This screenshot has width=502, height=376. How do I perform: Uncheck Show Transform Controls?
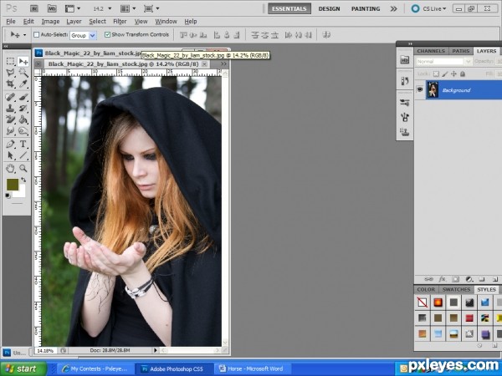[108, 34]
